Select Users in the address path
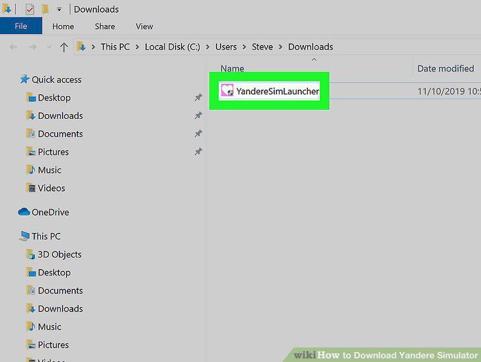Image resolution: width=481 pixels, height=362 pixels. 226,47
